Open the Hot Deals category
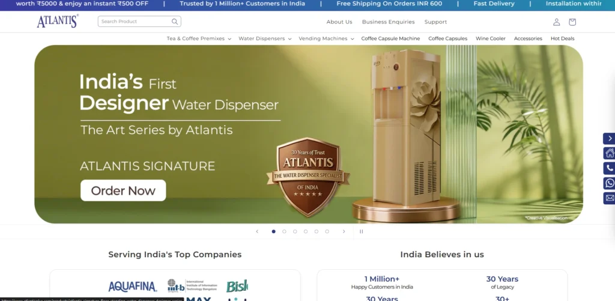615x301 pixels. 562,38
